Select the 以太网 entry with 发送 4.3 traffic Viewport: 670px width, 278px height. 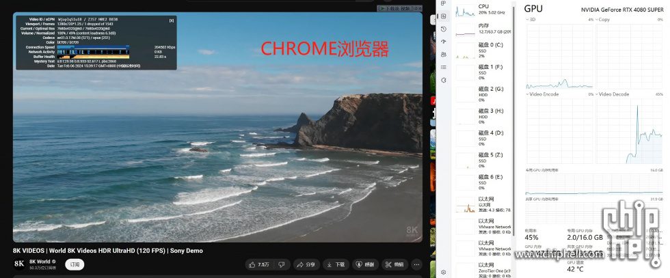click(x=483, y=204)
